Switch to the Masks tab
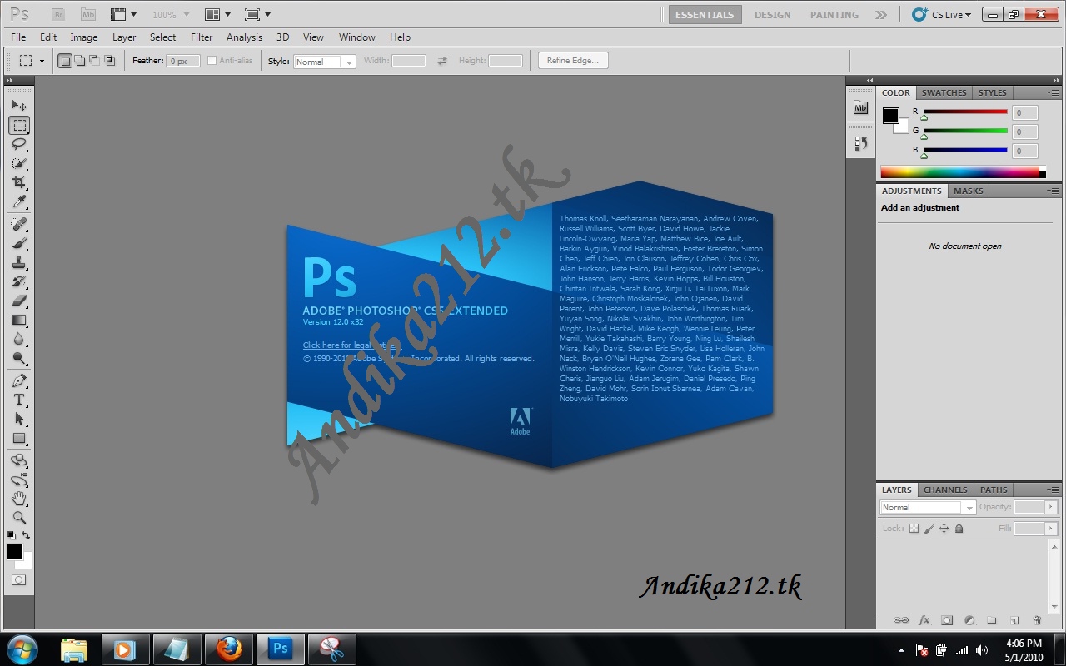 pos(968,191)
